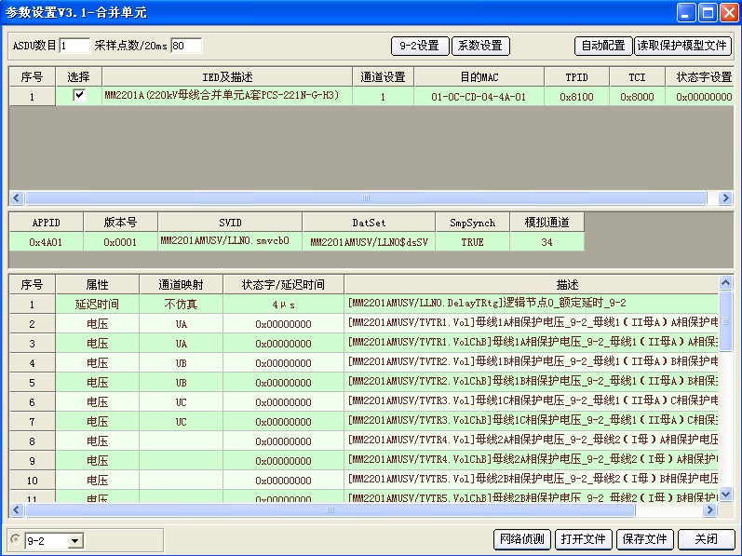
Task: Select the radio button beside 9-2 dropdown
Action: (15, 539)
